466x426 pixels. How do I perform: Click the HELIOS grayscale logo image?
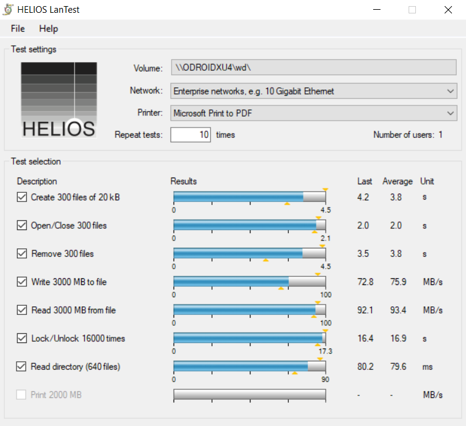59,99
